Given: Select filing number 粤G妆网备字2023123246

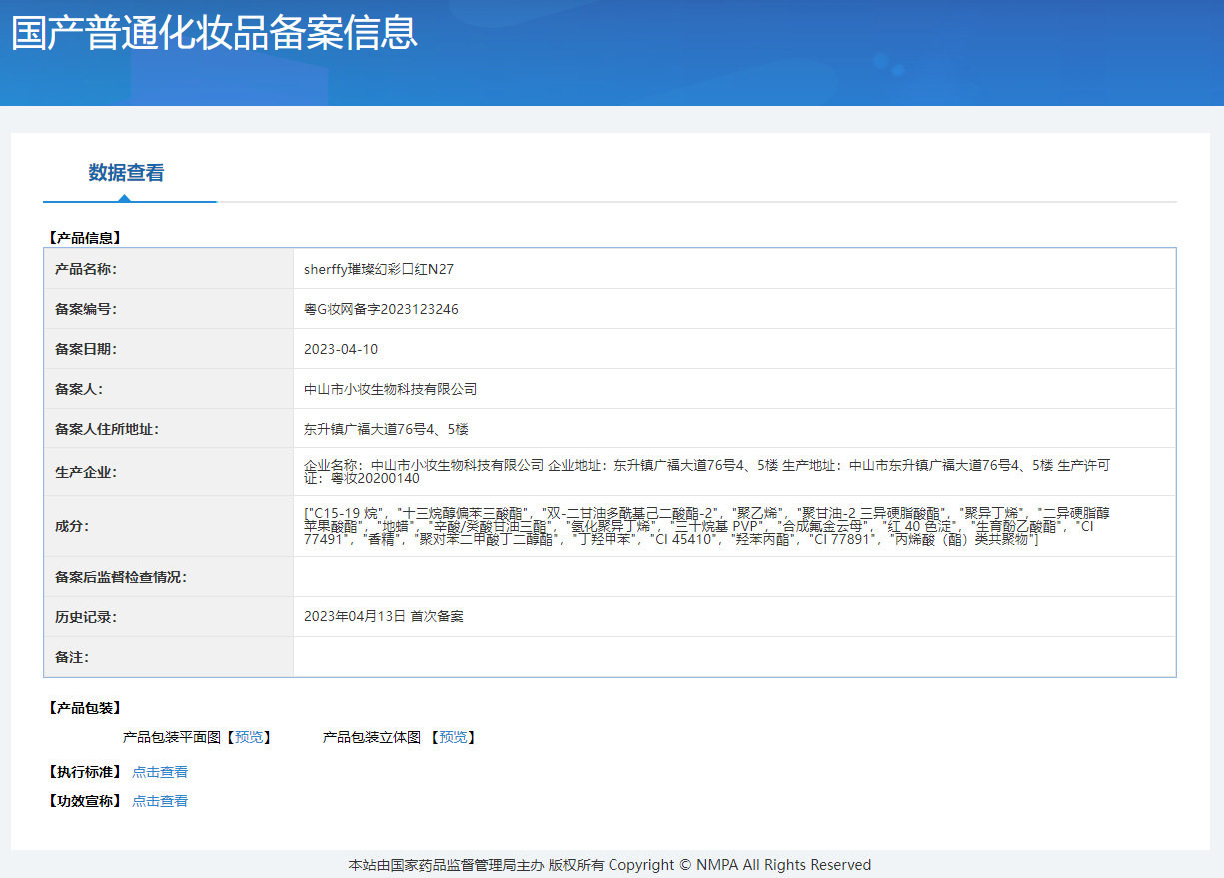Looking at the screenshot, I should point(381,309).
